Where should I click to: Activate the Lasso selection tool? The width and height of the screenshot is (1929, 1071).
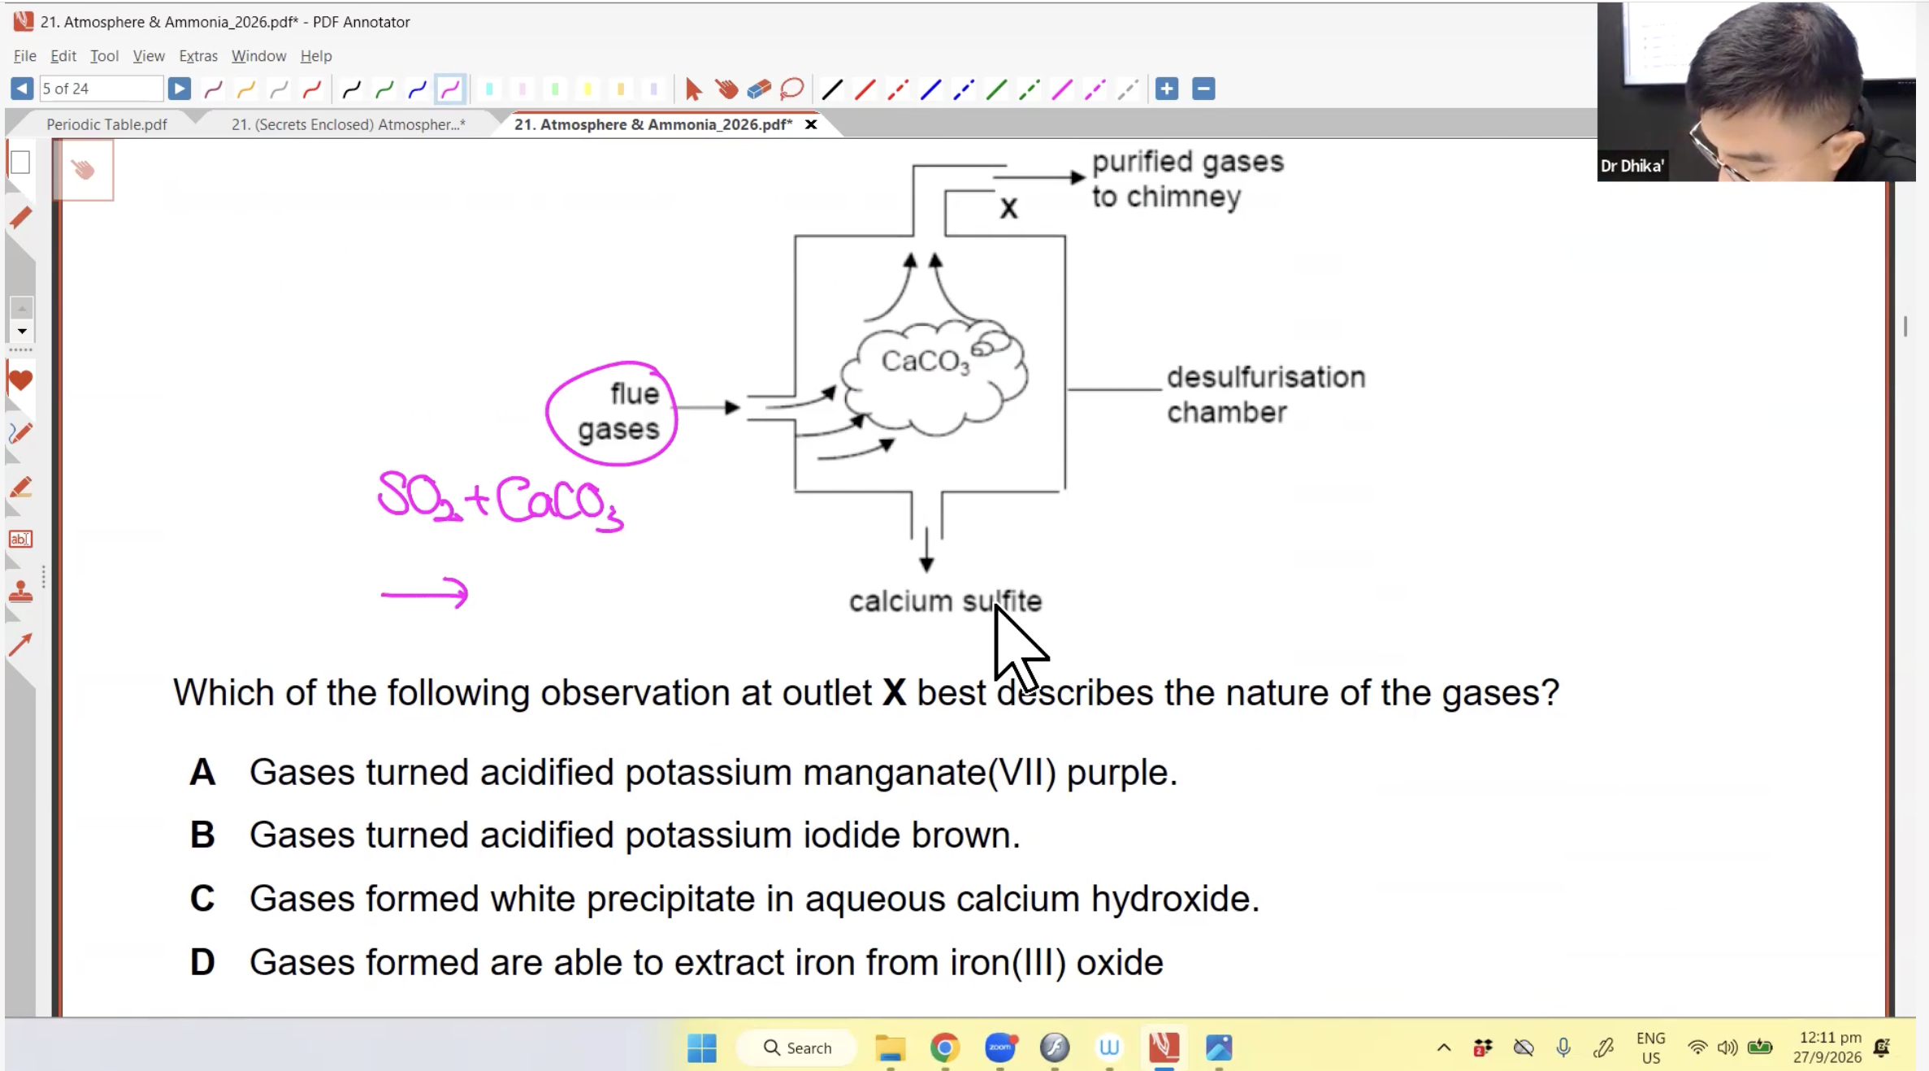791,89
